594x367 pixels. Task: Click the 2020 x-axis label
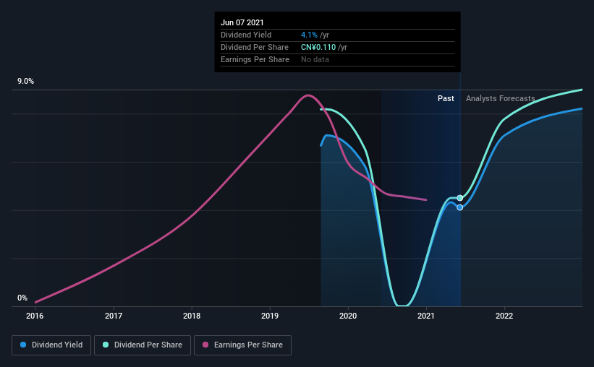click(348, 316)
